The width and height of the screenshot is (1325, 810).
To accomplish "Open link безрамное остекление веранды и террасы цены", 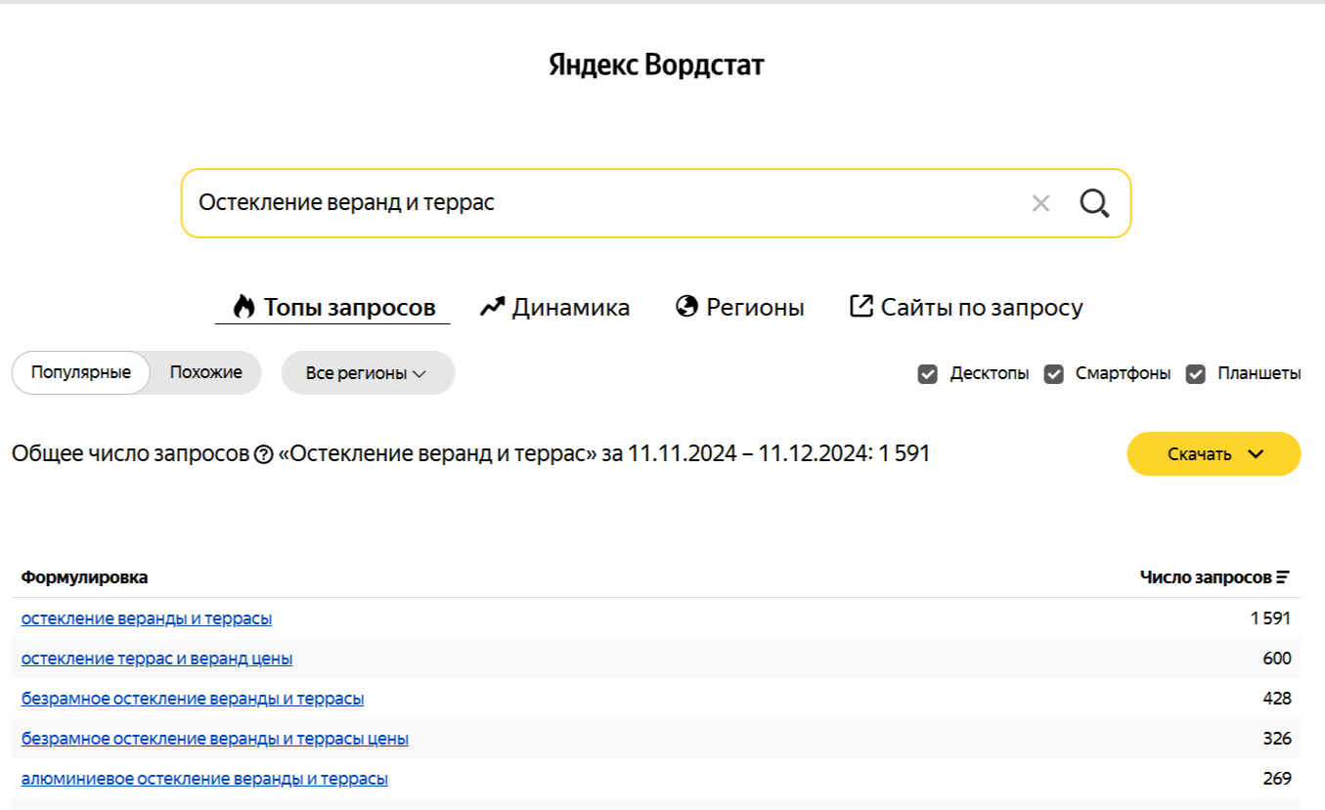I will coord(215,739).
